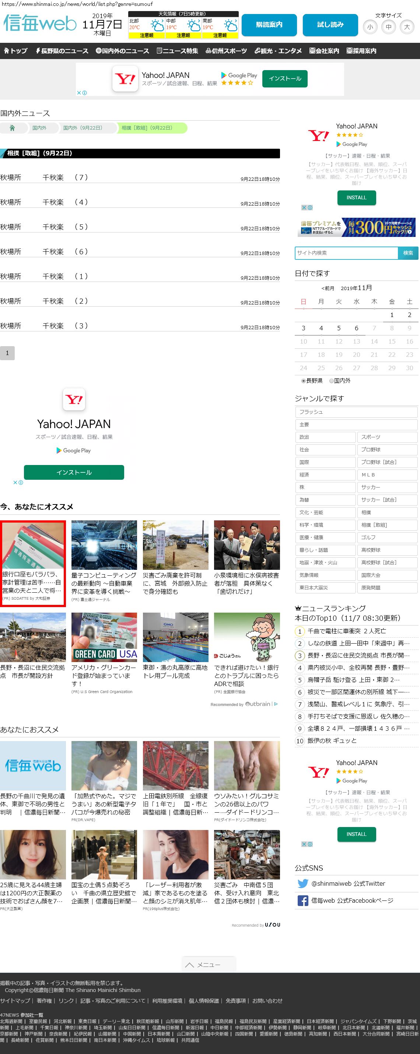Click the 試し読み button
The width and height of the screenshot is (420, 1054).
click(330, 25)
